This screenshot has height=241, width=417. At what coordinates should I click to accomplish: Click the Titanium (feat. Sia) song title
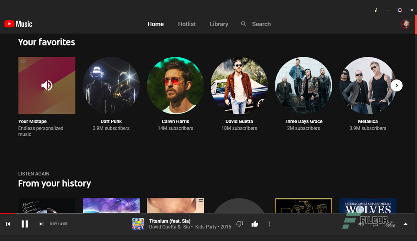point(170,221)
